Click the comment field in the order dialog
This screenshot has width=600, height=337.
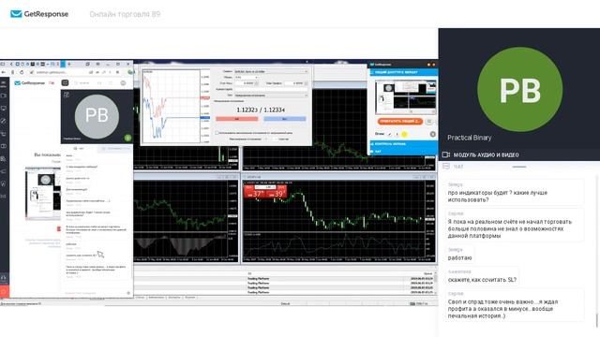(x=271, y=89)
